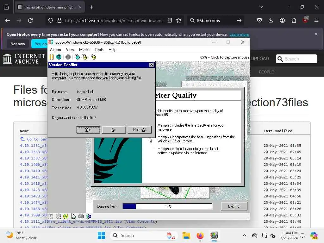Send Ctrl+Alt+Esc via yellow toolbar icon
This screenshot has height=243, width=324.
tap(84, 57)
